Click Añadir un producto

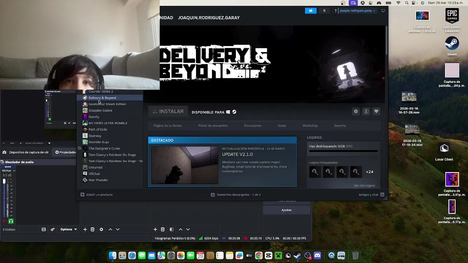[x=97, y=195]
